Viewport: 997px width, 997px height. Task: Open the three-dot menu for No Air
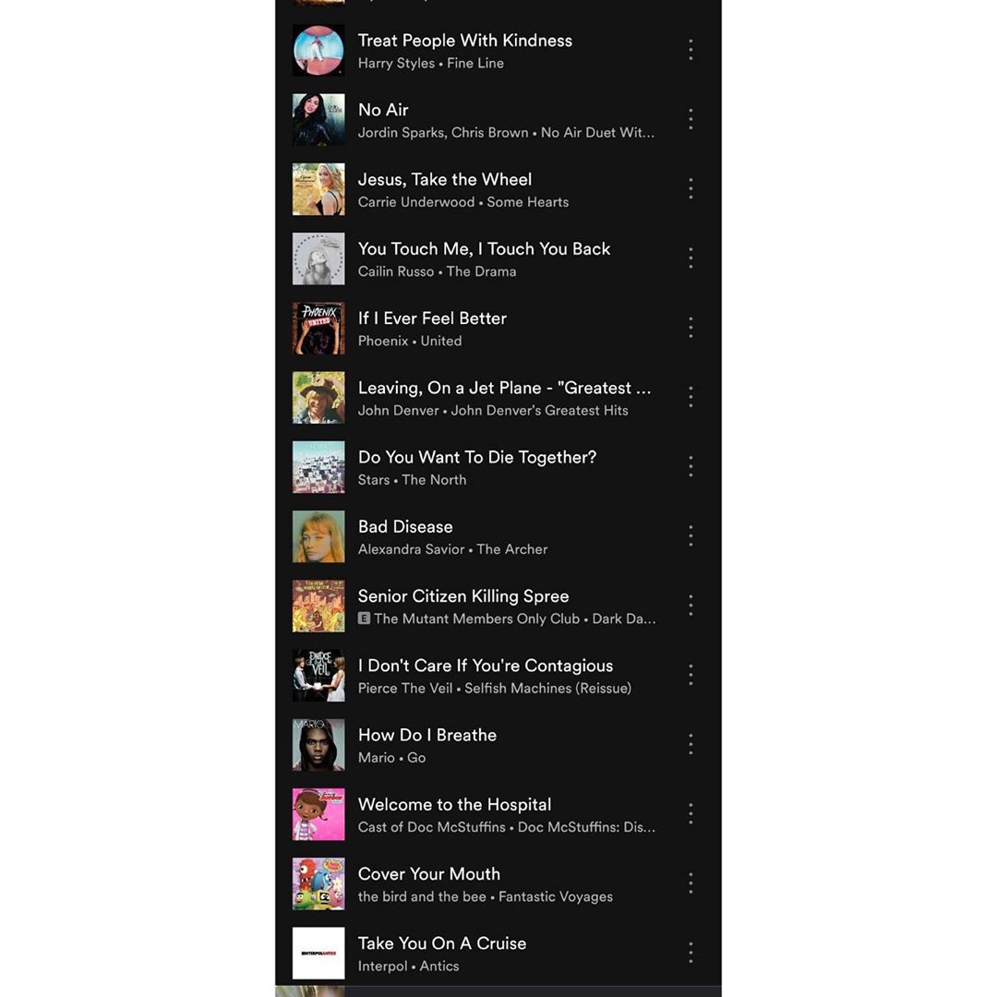click(691, 119)
